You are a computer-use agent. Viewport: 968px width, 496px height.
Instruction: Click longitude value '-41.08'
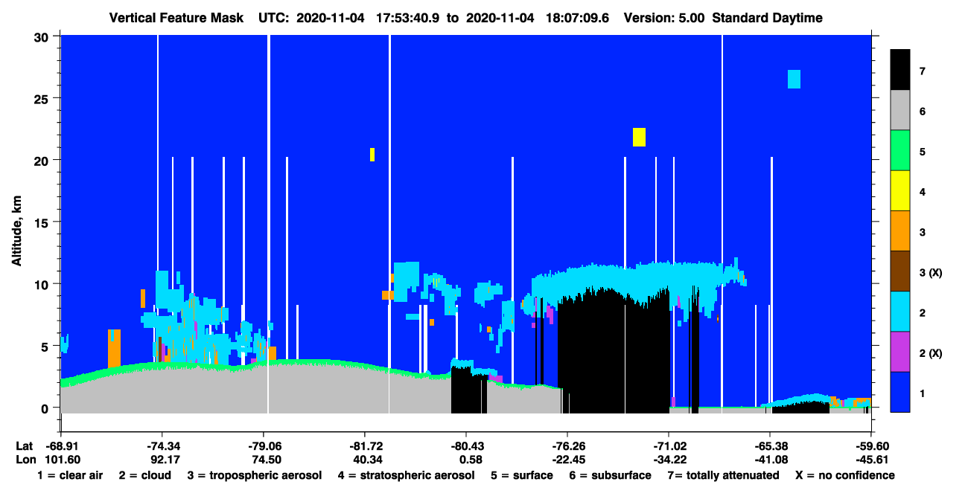click(x=770, y=460)
